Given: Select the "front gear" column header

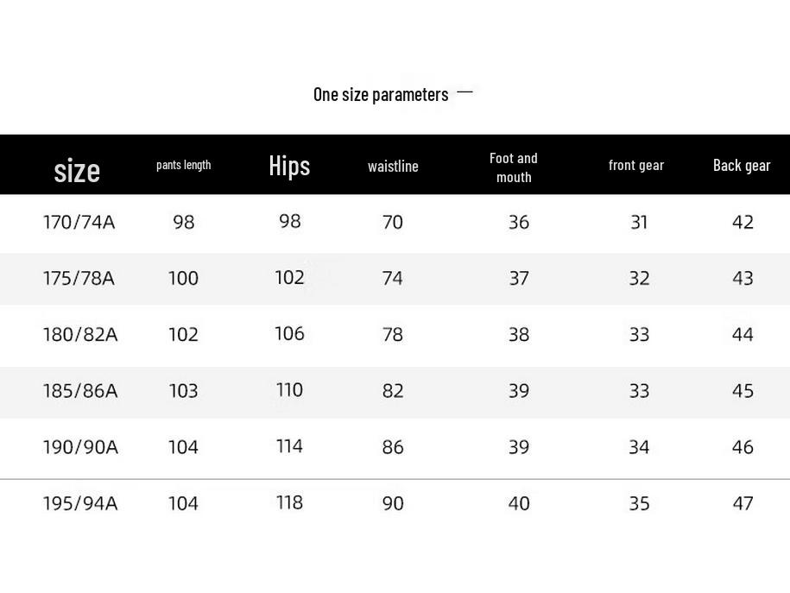Looking at the screenshot, I should click(636, 165).
